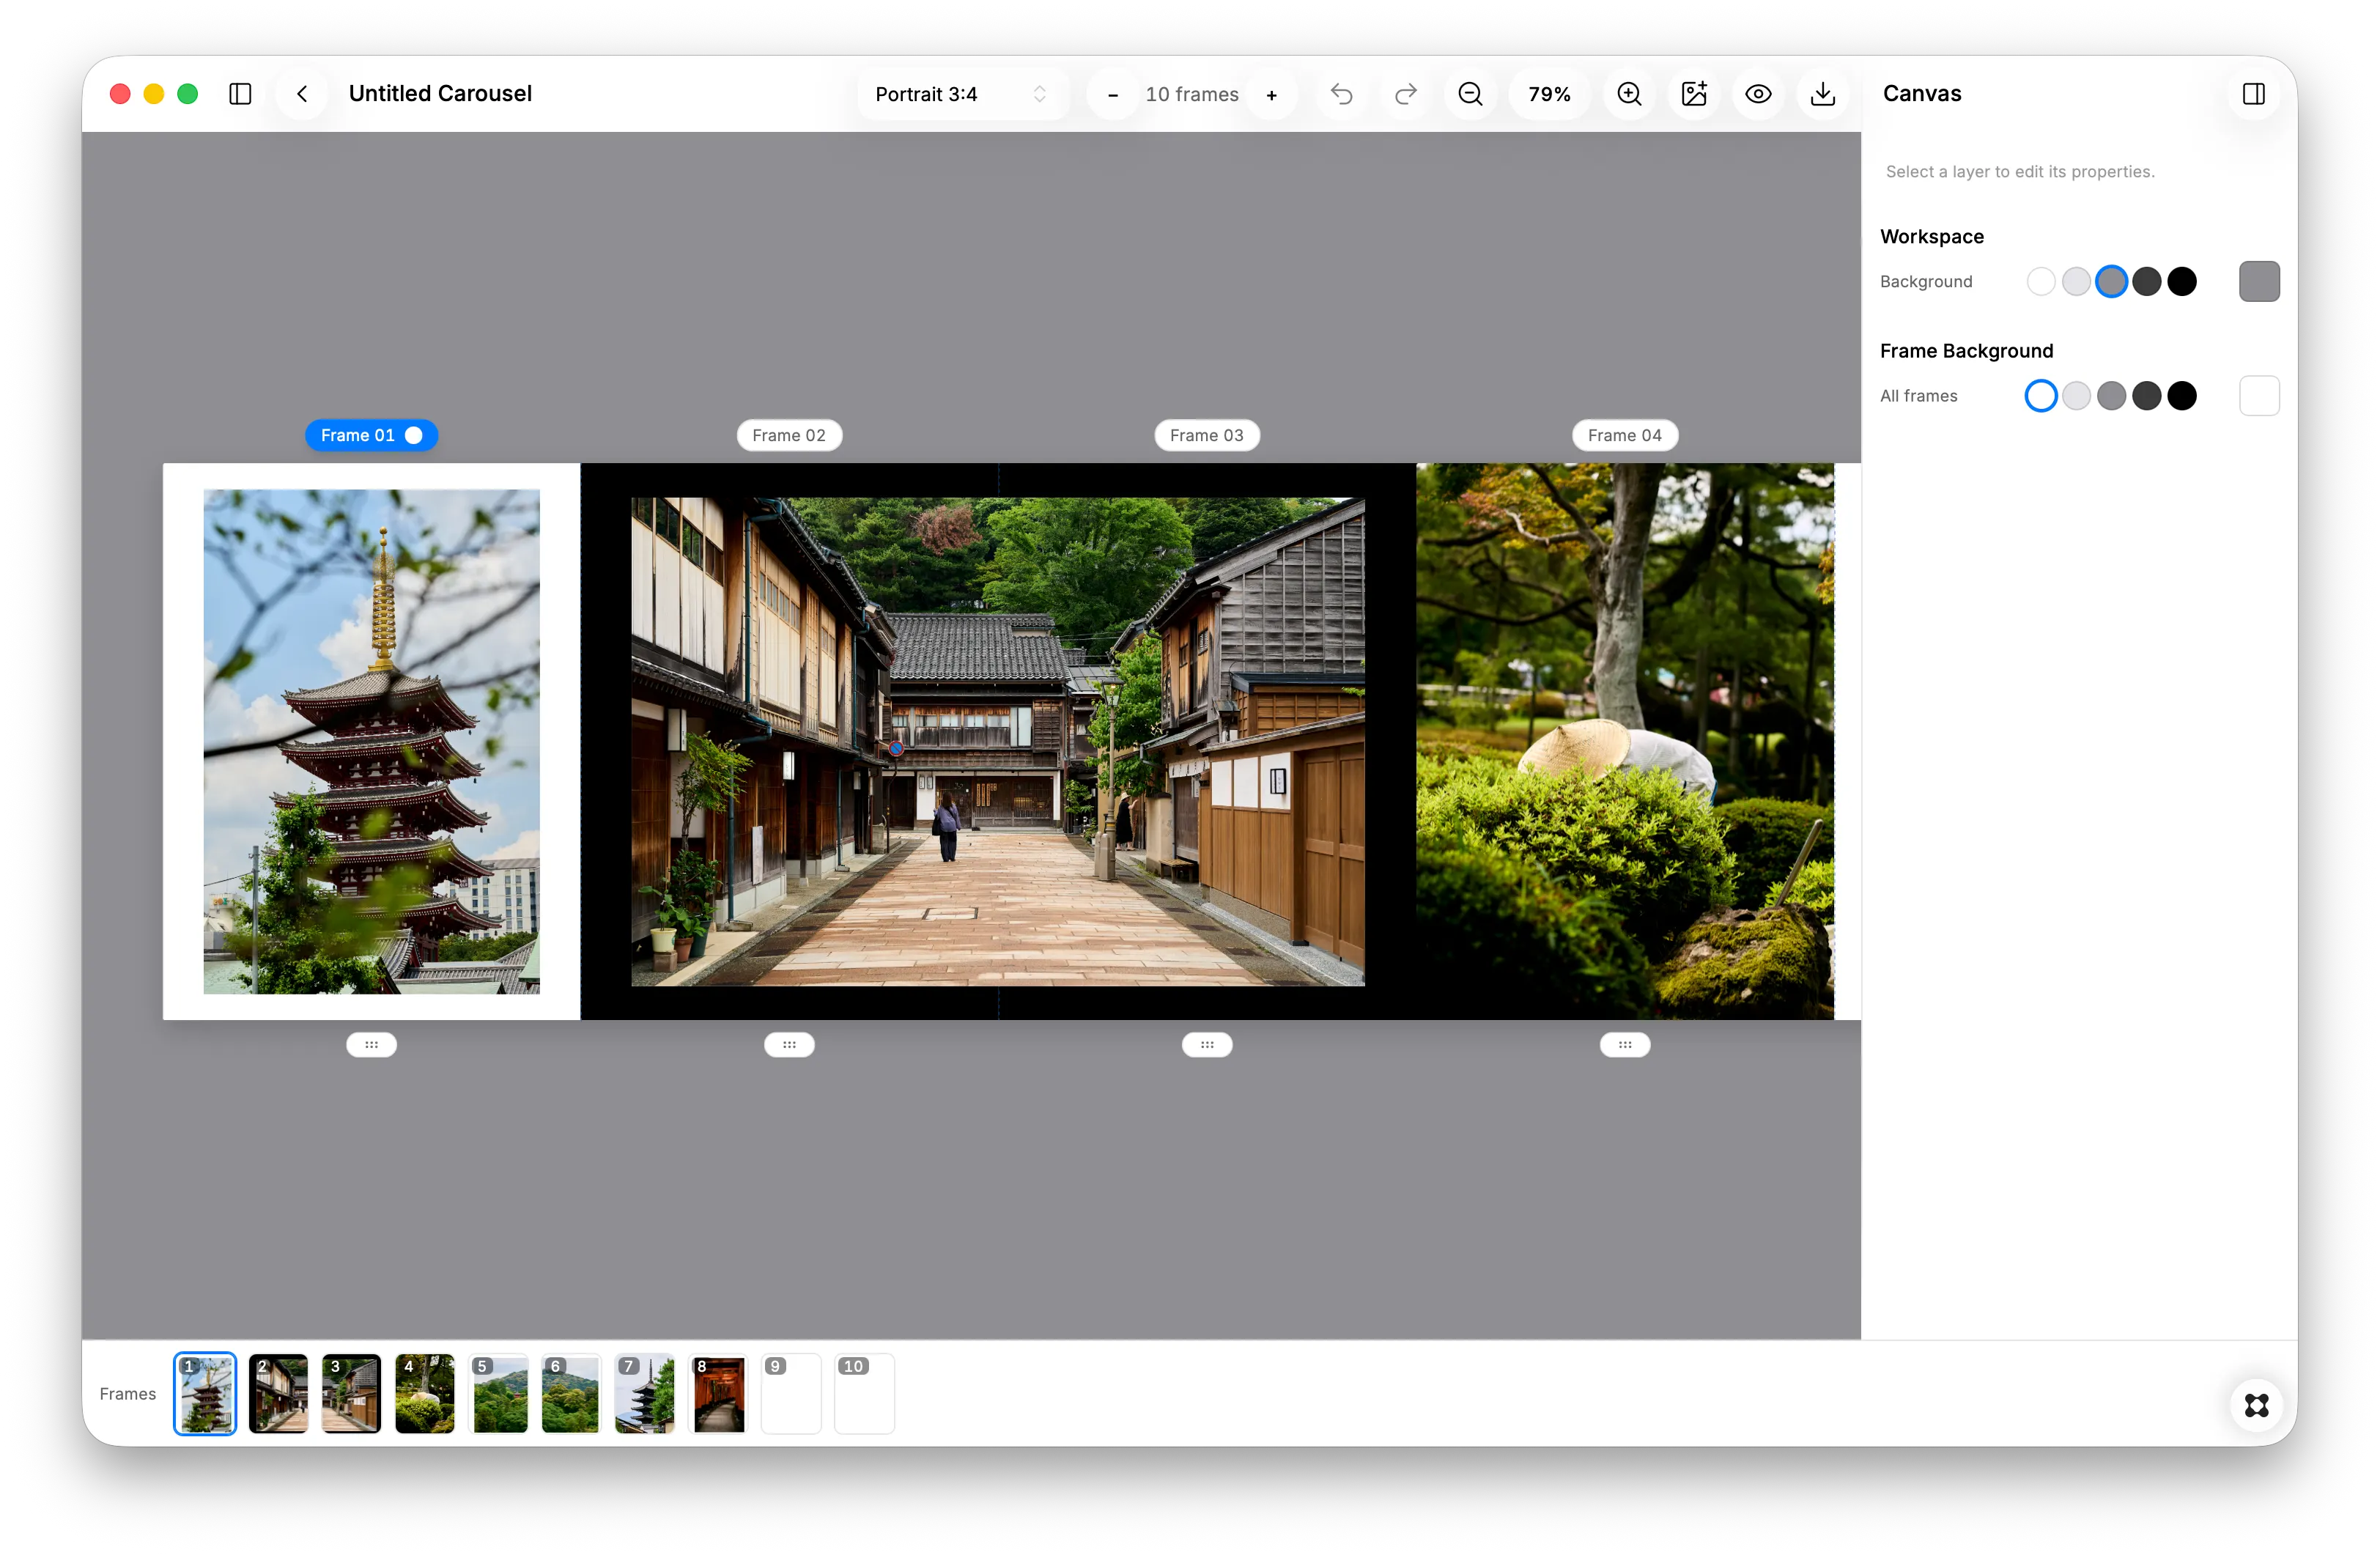Image resolution: width=2380 pixels, height=1555 pixels.
Task: Redo the last action
Action: point(1405,94)
